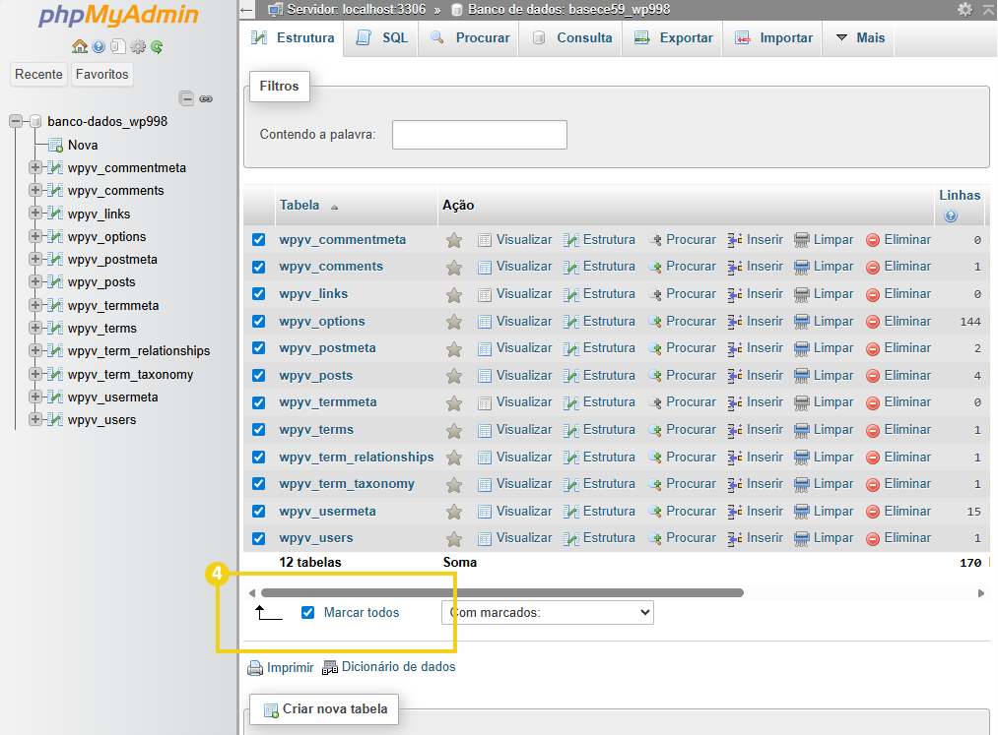Click the Criar nova tabela button
This screenshot has width=998, height=735.
323,708
